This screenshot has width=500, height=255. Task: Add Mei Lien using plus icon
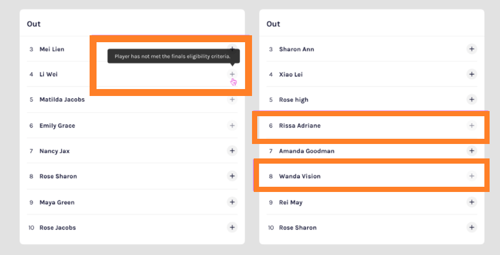(x=232, y=49)
